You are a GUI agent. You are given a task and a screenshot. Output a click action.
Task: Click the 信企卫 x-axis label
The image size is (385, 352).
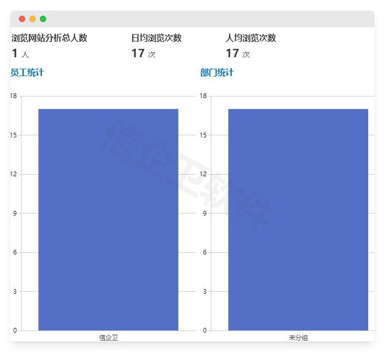click(109, 337)
